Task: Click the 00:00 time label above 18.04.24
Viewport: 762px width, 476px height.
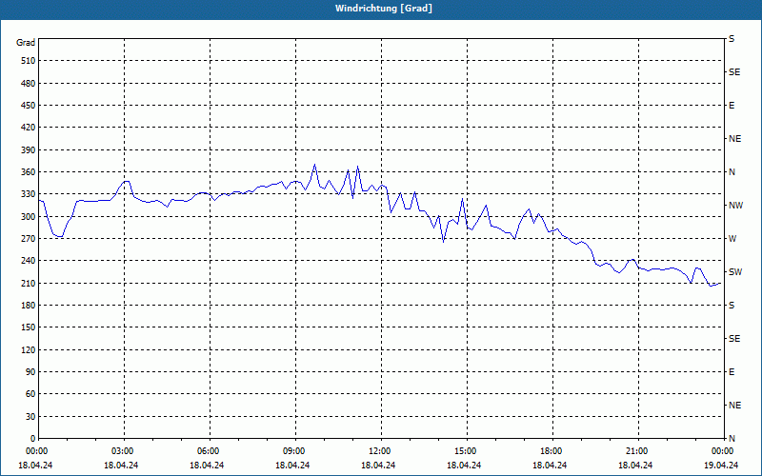Action: [36, 451]
